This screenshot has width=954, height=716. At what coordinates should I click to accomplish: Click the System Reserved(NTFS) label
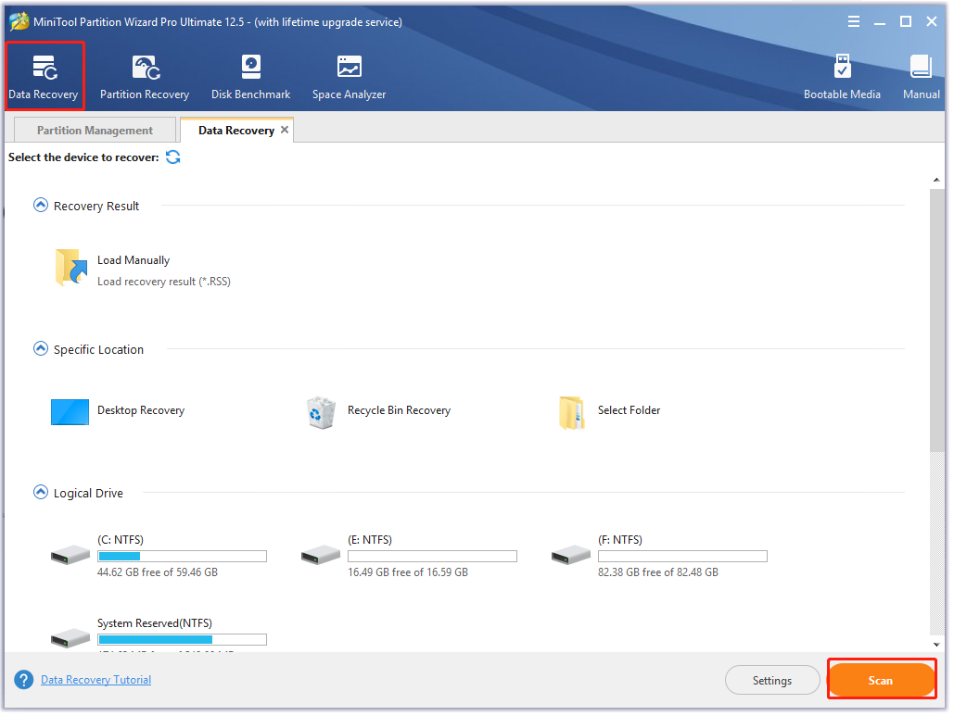pyautogui.click(x=155, y=623)
